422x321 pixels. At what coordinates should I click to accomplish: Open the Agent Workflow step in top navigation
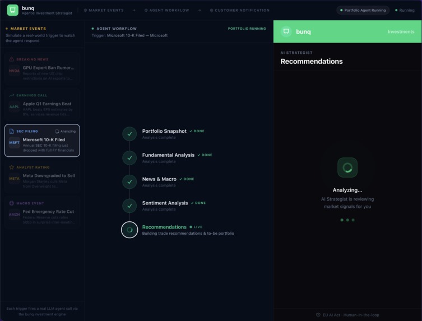(167, 10)
